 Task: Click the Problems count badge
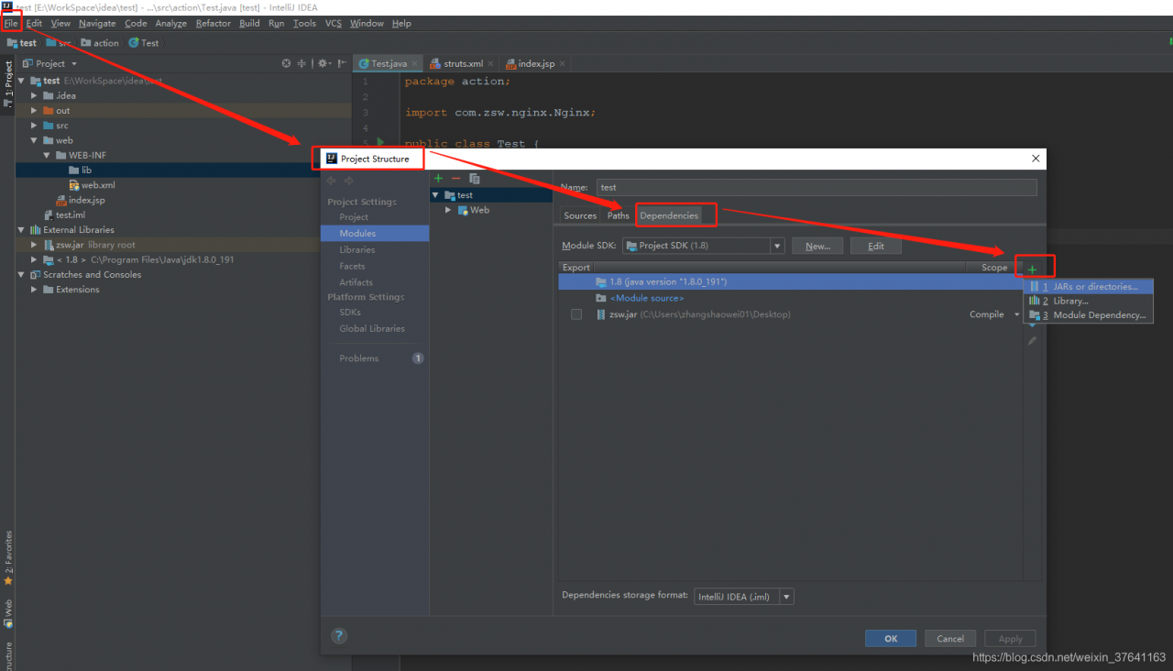coord(418,358)
